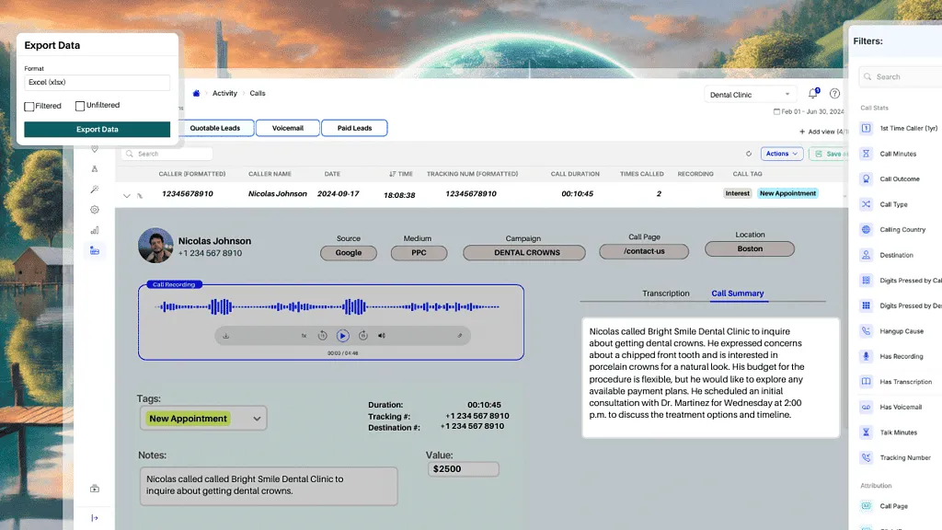Download the call recording

click(226, 336)
